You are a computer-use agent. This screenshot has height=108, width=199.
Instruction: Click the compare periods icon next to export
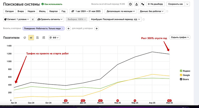(x=143, y=4)
